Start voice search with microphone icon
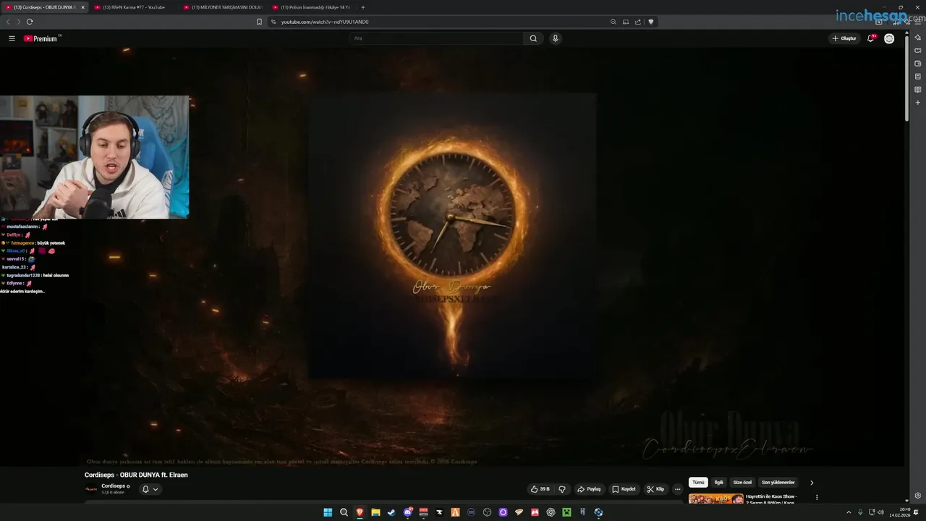 (x=555, y=38)
